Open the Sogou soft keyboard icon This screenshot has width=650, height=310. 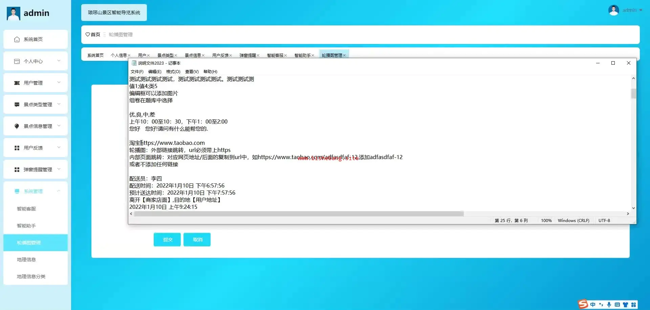pos(617,305)
